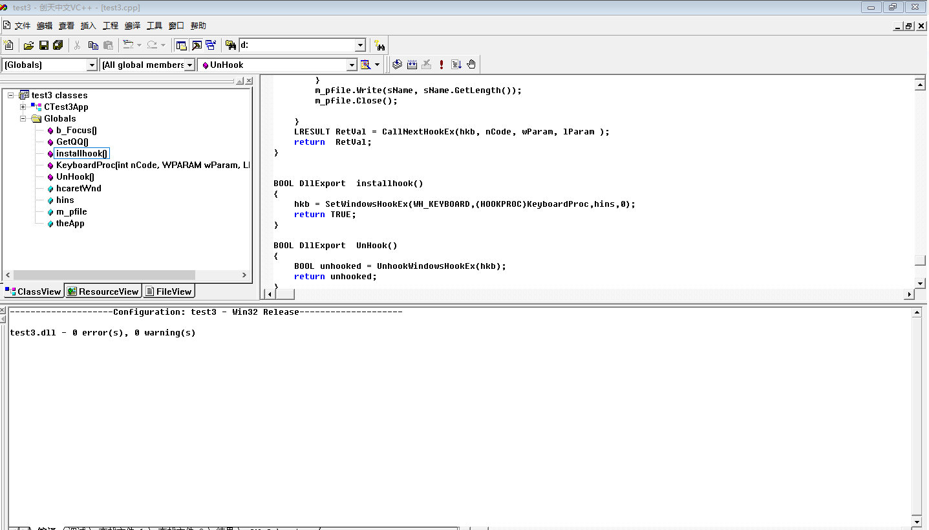Close the workspace panel with X button
This screenshot has height=530, width=929.
tap(248, 81)
